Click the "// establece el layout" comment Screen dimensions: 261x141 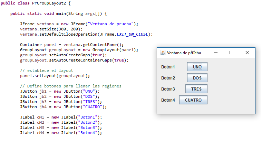pyautogui.click(x=46, y=70)
